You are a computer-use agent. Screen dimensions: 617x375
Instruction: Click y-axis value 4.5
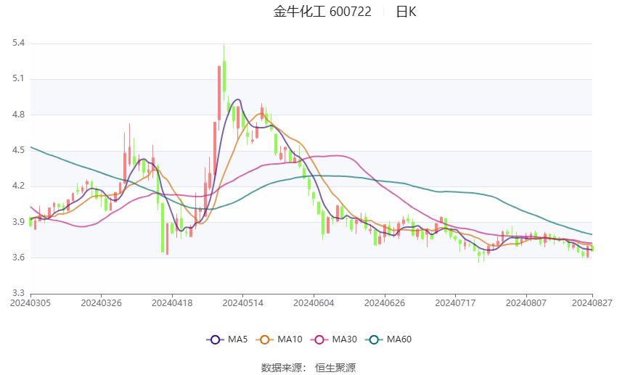18,150
